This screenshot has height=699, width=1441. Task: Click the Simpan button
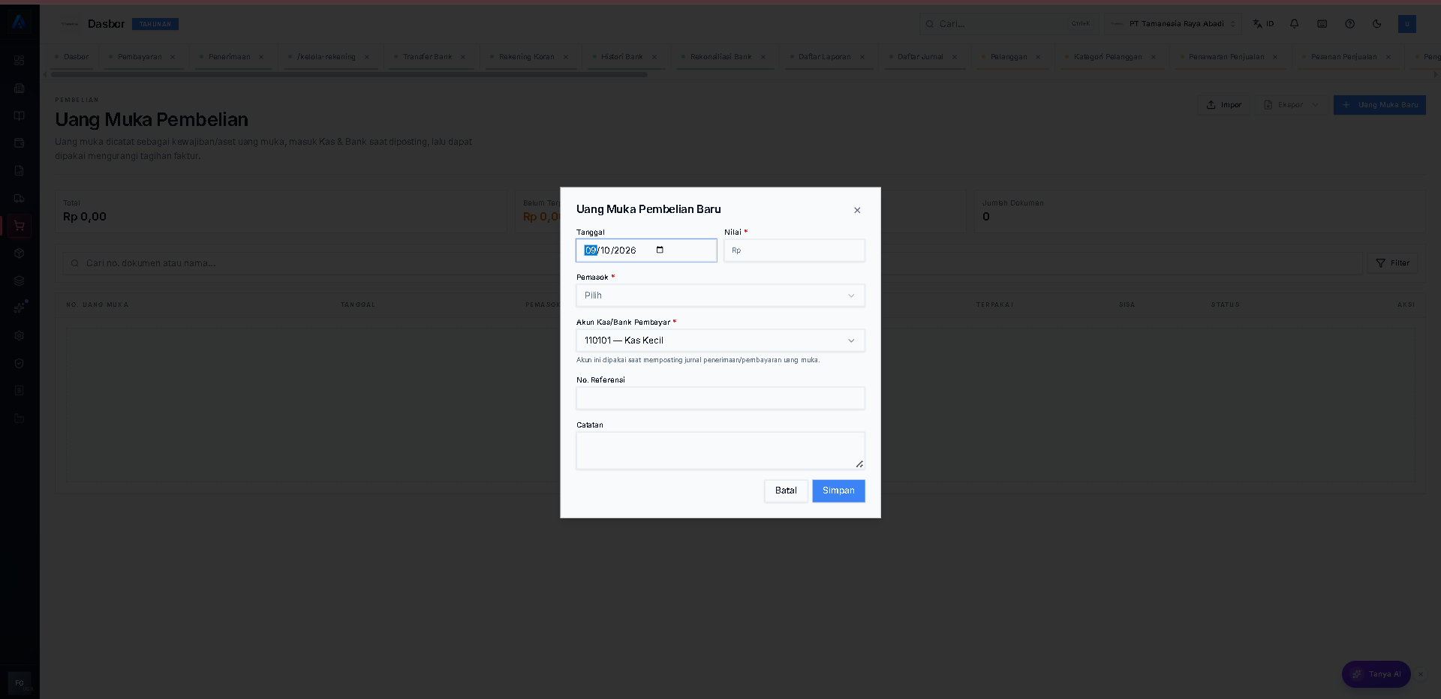[838, 490]
